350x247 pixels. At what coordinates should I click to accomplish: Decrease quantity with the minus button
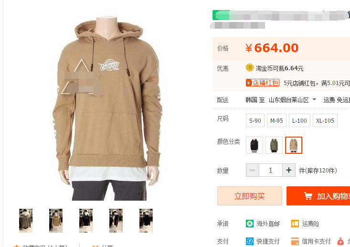point(253,170)
